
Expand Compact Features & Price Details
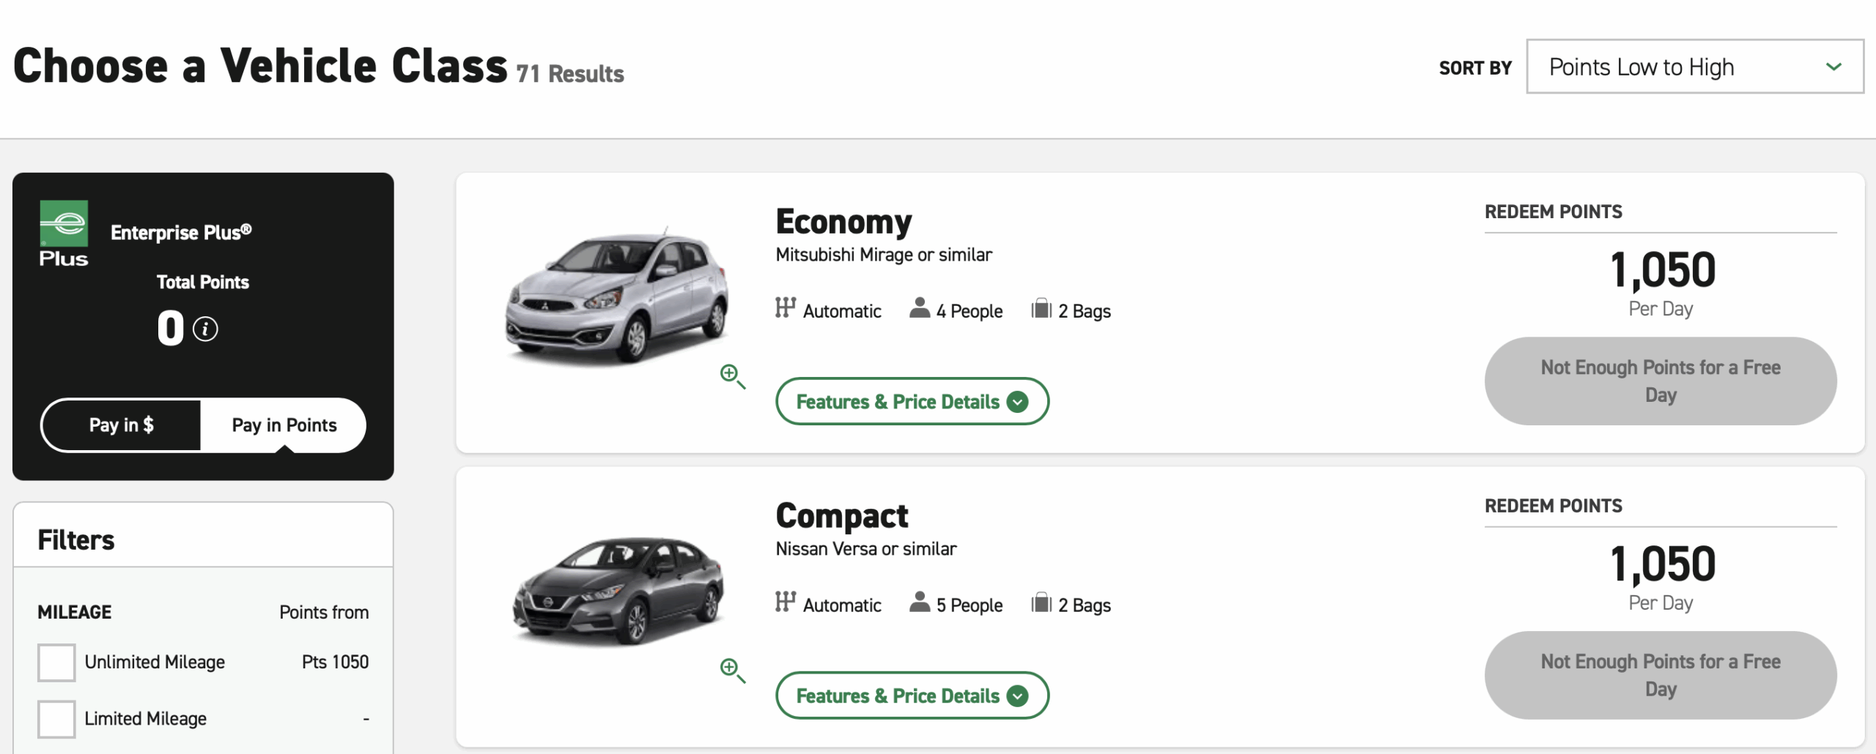point(912,695)
